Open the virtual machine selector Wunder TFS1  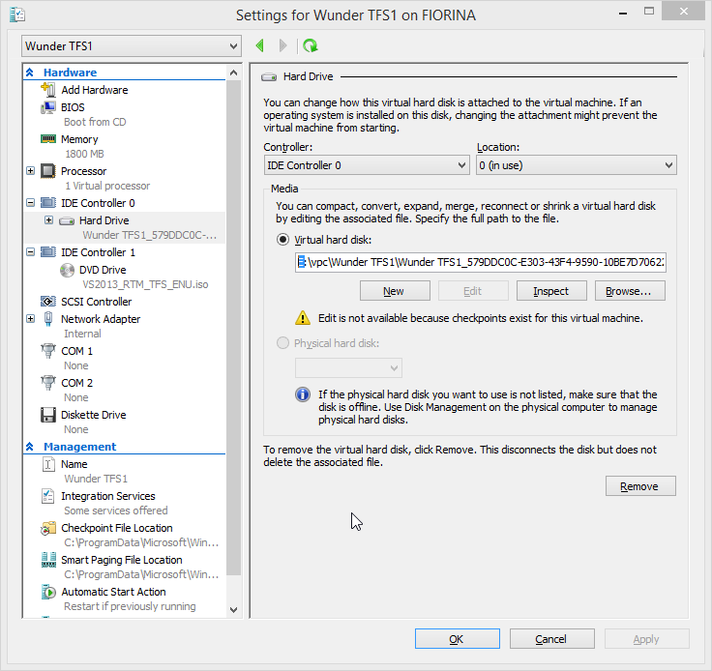(132, 45)
